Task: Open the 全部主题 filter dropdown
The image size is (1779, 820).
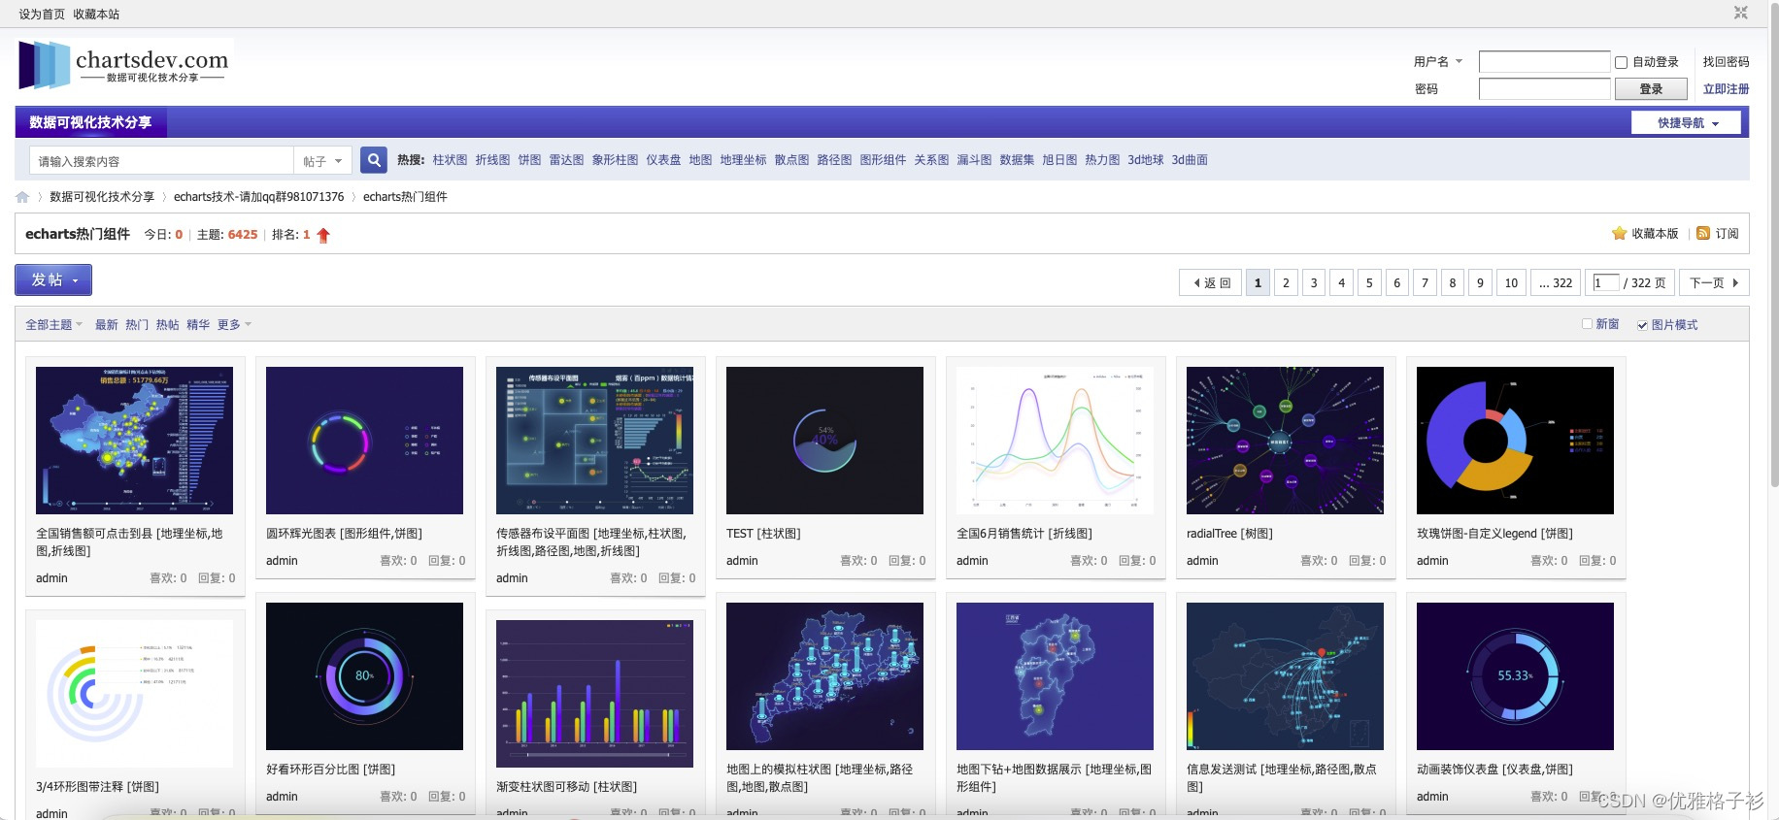Action: click(x=53, y=324)
